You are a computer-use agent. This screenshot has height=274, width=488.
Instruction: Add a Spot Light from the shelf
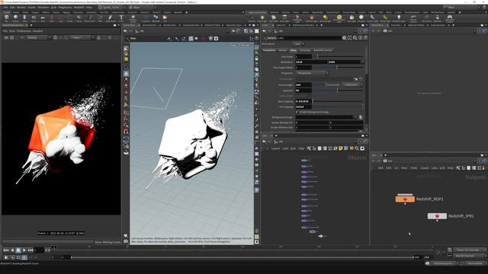(x=274, y=18)
